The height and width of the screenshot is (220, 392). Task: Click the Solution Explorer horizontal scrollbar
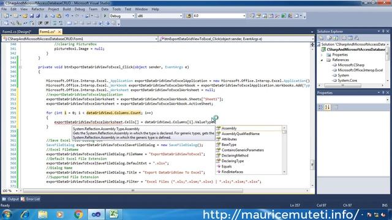tap(342, 86)
